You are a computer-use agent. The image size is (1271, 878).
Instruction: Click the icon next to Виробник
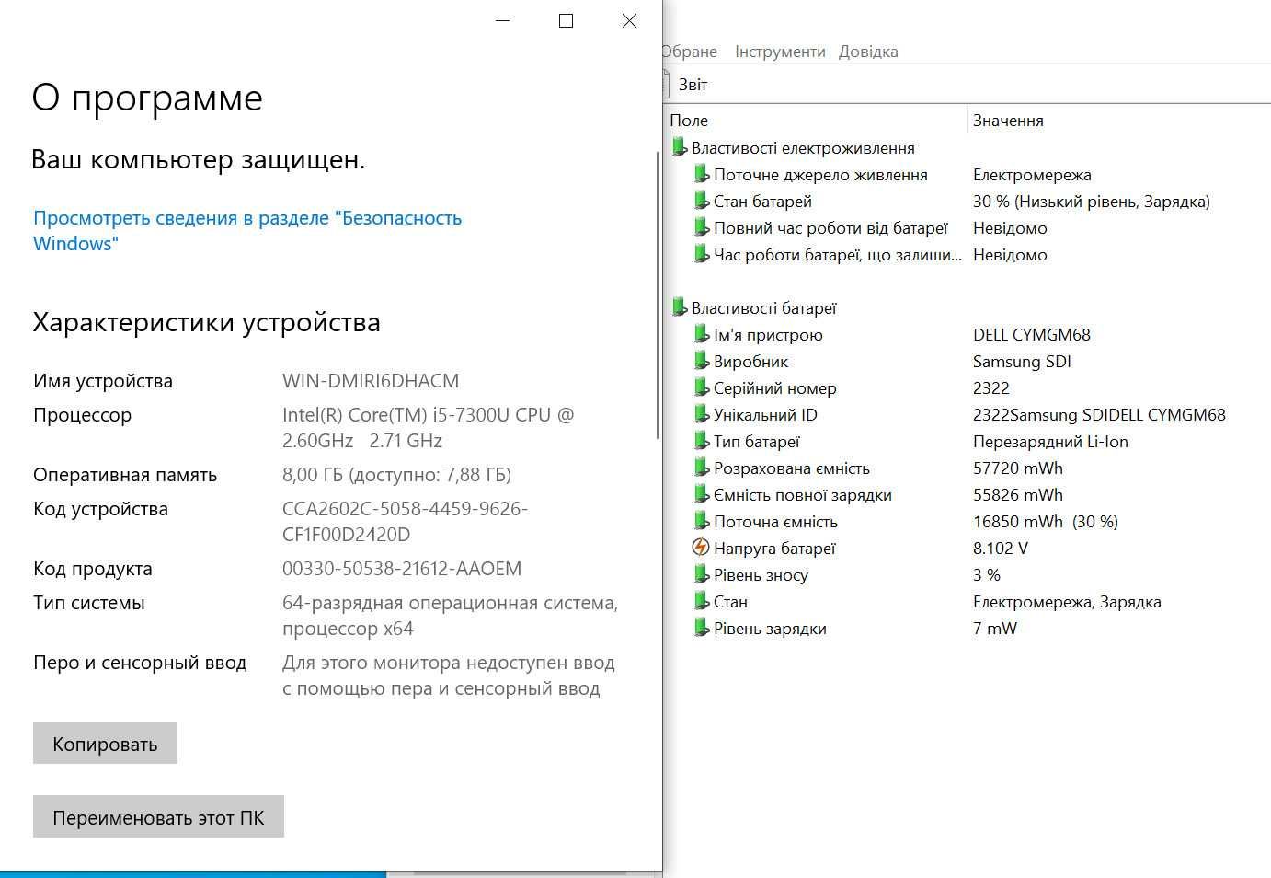(x=702, y=361)
